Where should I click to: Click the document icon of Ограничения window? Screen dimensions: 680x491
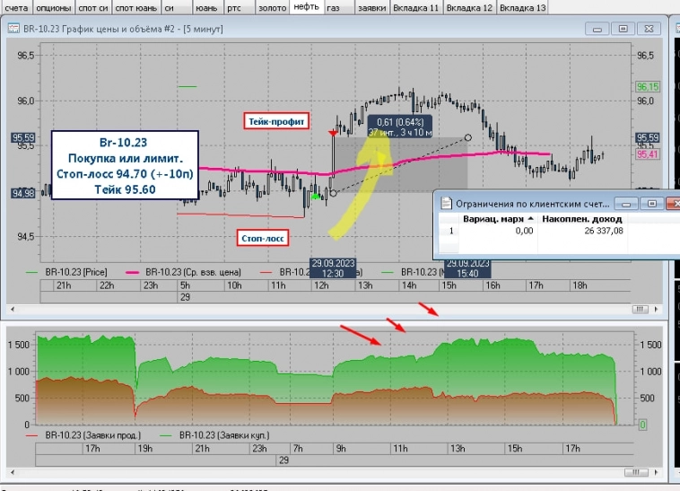(x=446, y=203)
